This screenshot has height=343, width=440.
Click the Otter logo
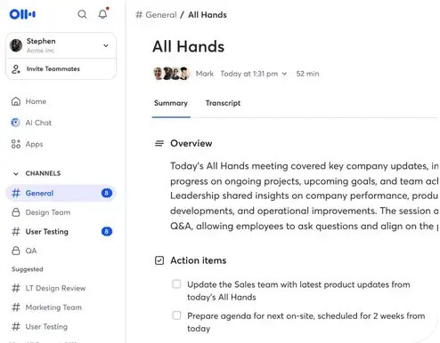(x=22, y=14)
